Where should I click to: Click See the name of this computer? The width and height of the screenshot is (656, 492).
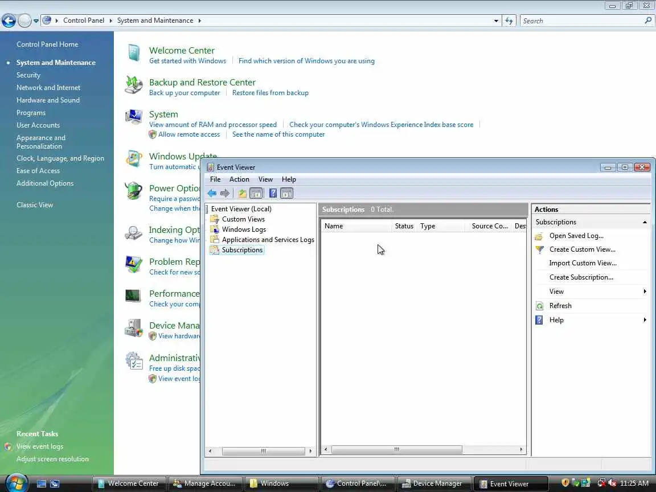(x=278, y=134)
